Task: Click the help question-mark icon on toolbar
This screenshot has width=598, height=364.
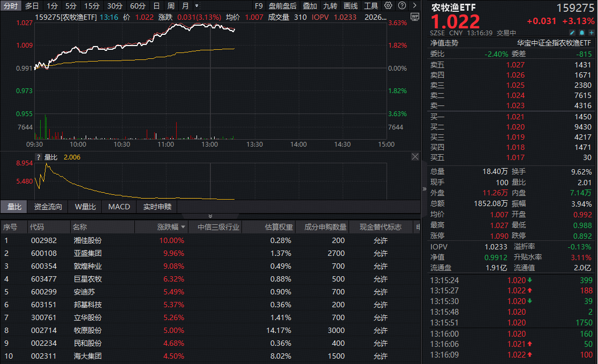Action: pyautogui.click(x=402, y=5)
